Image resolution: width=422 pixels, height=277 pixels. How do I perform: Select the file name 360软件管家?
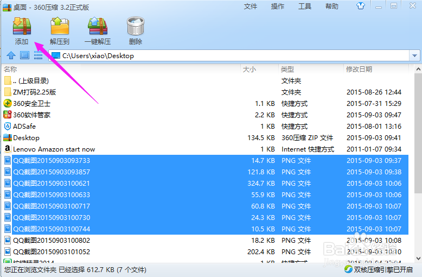click(x=32, y=115)
